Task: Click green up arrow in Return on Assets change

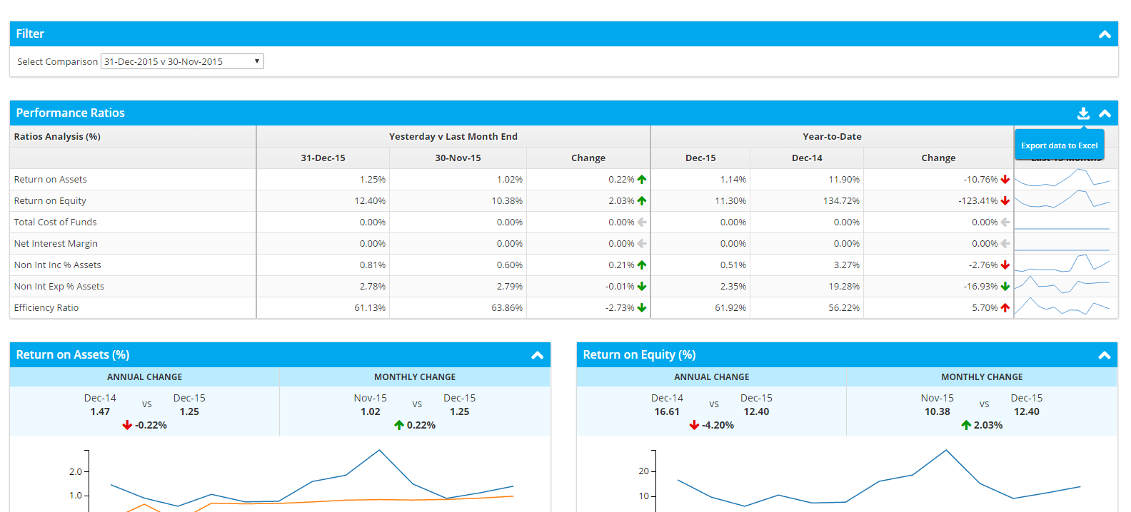Action: 642,180
